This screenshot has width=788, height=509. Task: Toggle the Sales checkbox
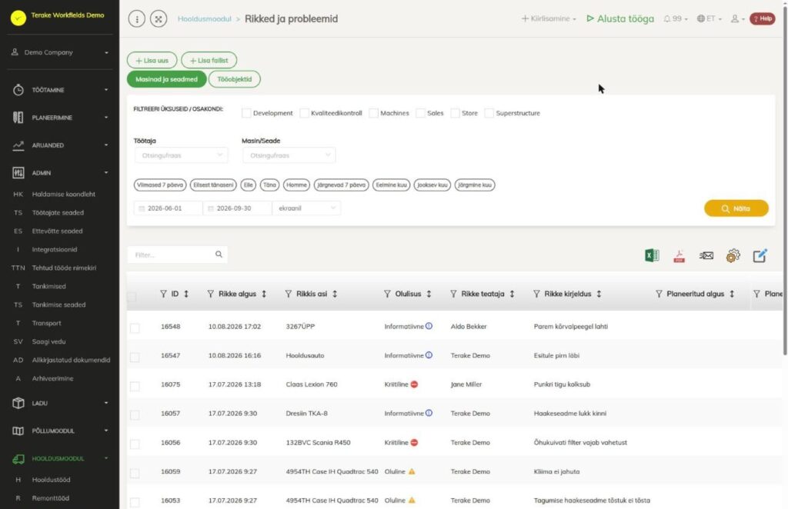[x=420, y=113]
